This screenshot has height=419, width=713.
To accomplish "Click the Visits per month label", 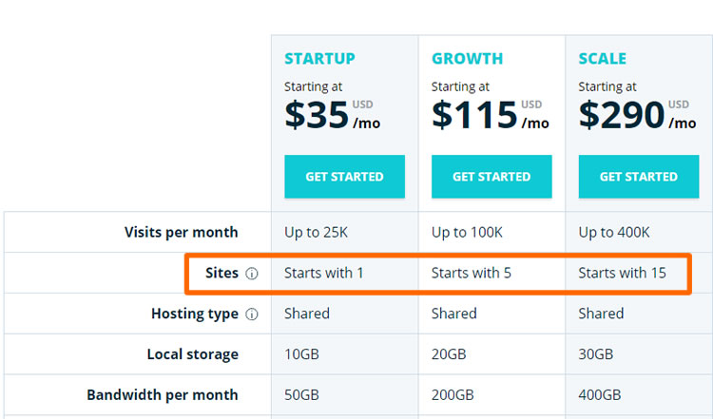I will [x=181, y=232].
